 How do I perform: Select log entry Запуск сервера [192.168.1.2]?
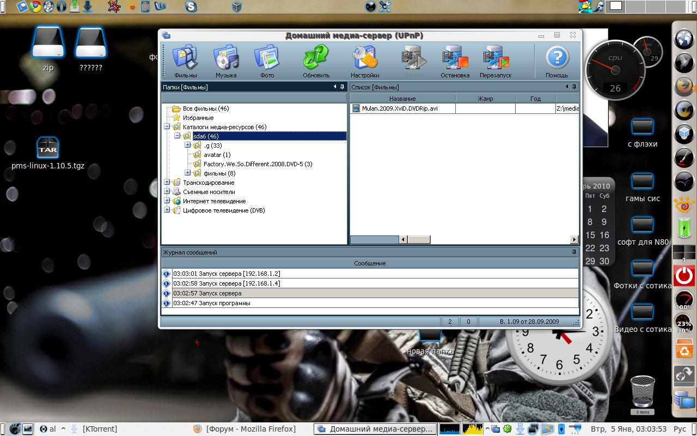coord(227,274)
